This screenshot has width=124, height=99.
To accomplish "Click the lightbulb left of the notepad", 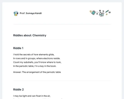I will [91, 11].
